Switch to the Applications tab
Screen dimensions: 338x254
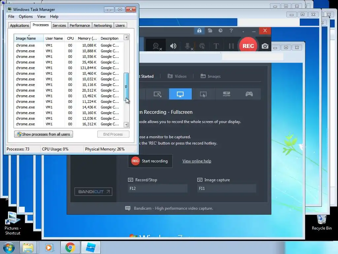click(x=19, y=25)
